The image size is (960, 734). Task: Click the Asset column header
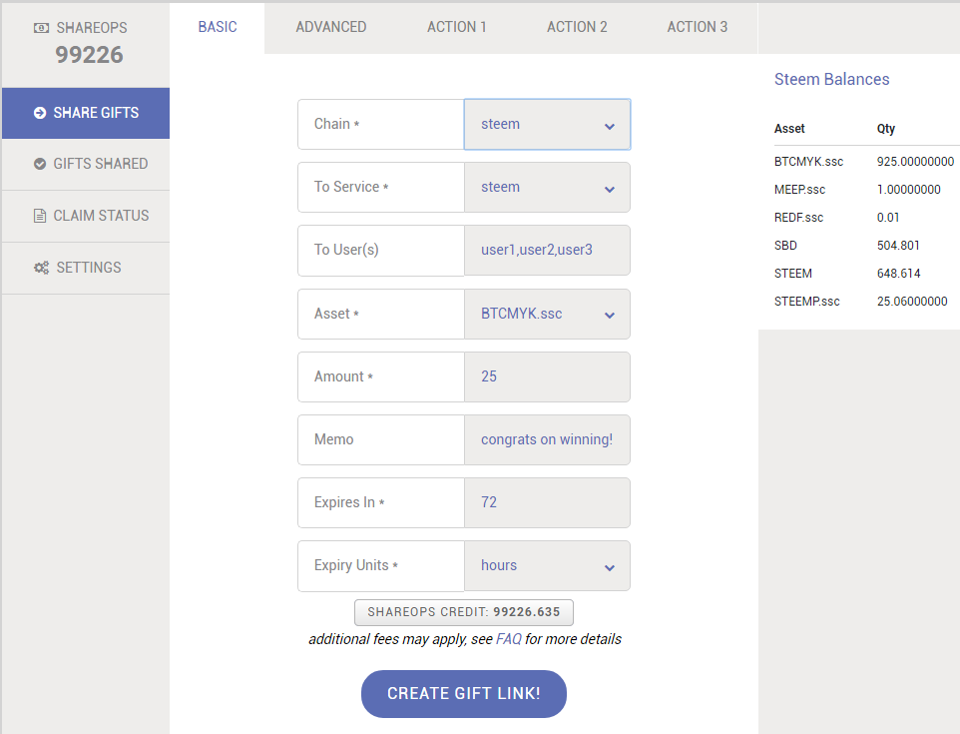tap(789, 129)
